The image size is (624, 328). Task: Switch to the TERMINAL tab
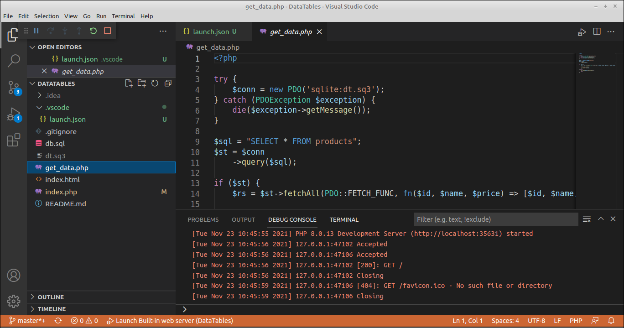tap(344, 219)
